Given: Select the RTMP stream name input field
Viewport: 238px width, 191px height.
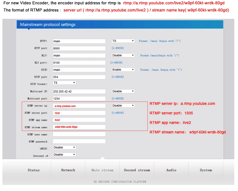Looking at the screenshot, I should 79,127.
